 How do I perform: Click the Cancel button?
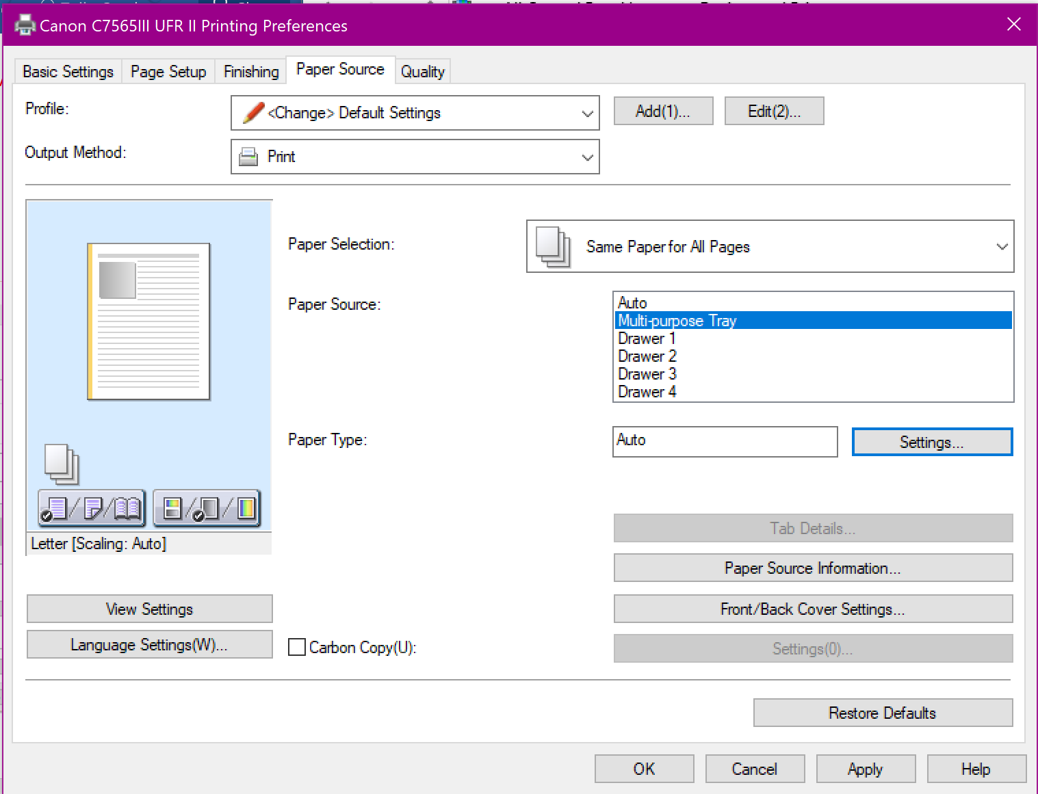point(755,769)
